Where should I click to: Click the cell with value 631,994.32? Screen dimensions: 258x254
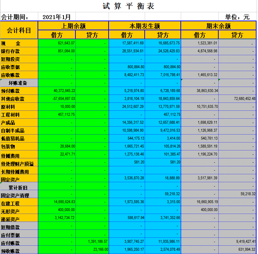(237, 250)
